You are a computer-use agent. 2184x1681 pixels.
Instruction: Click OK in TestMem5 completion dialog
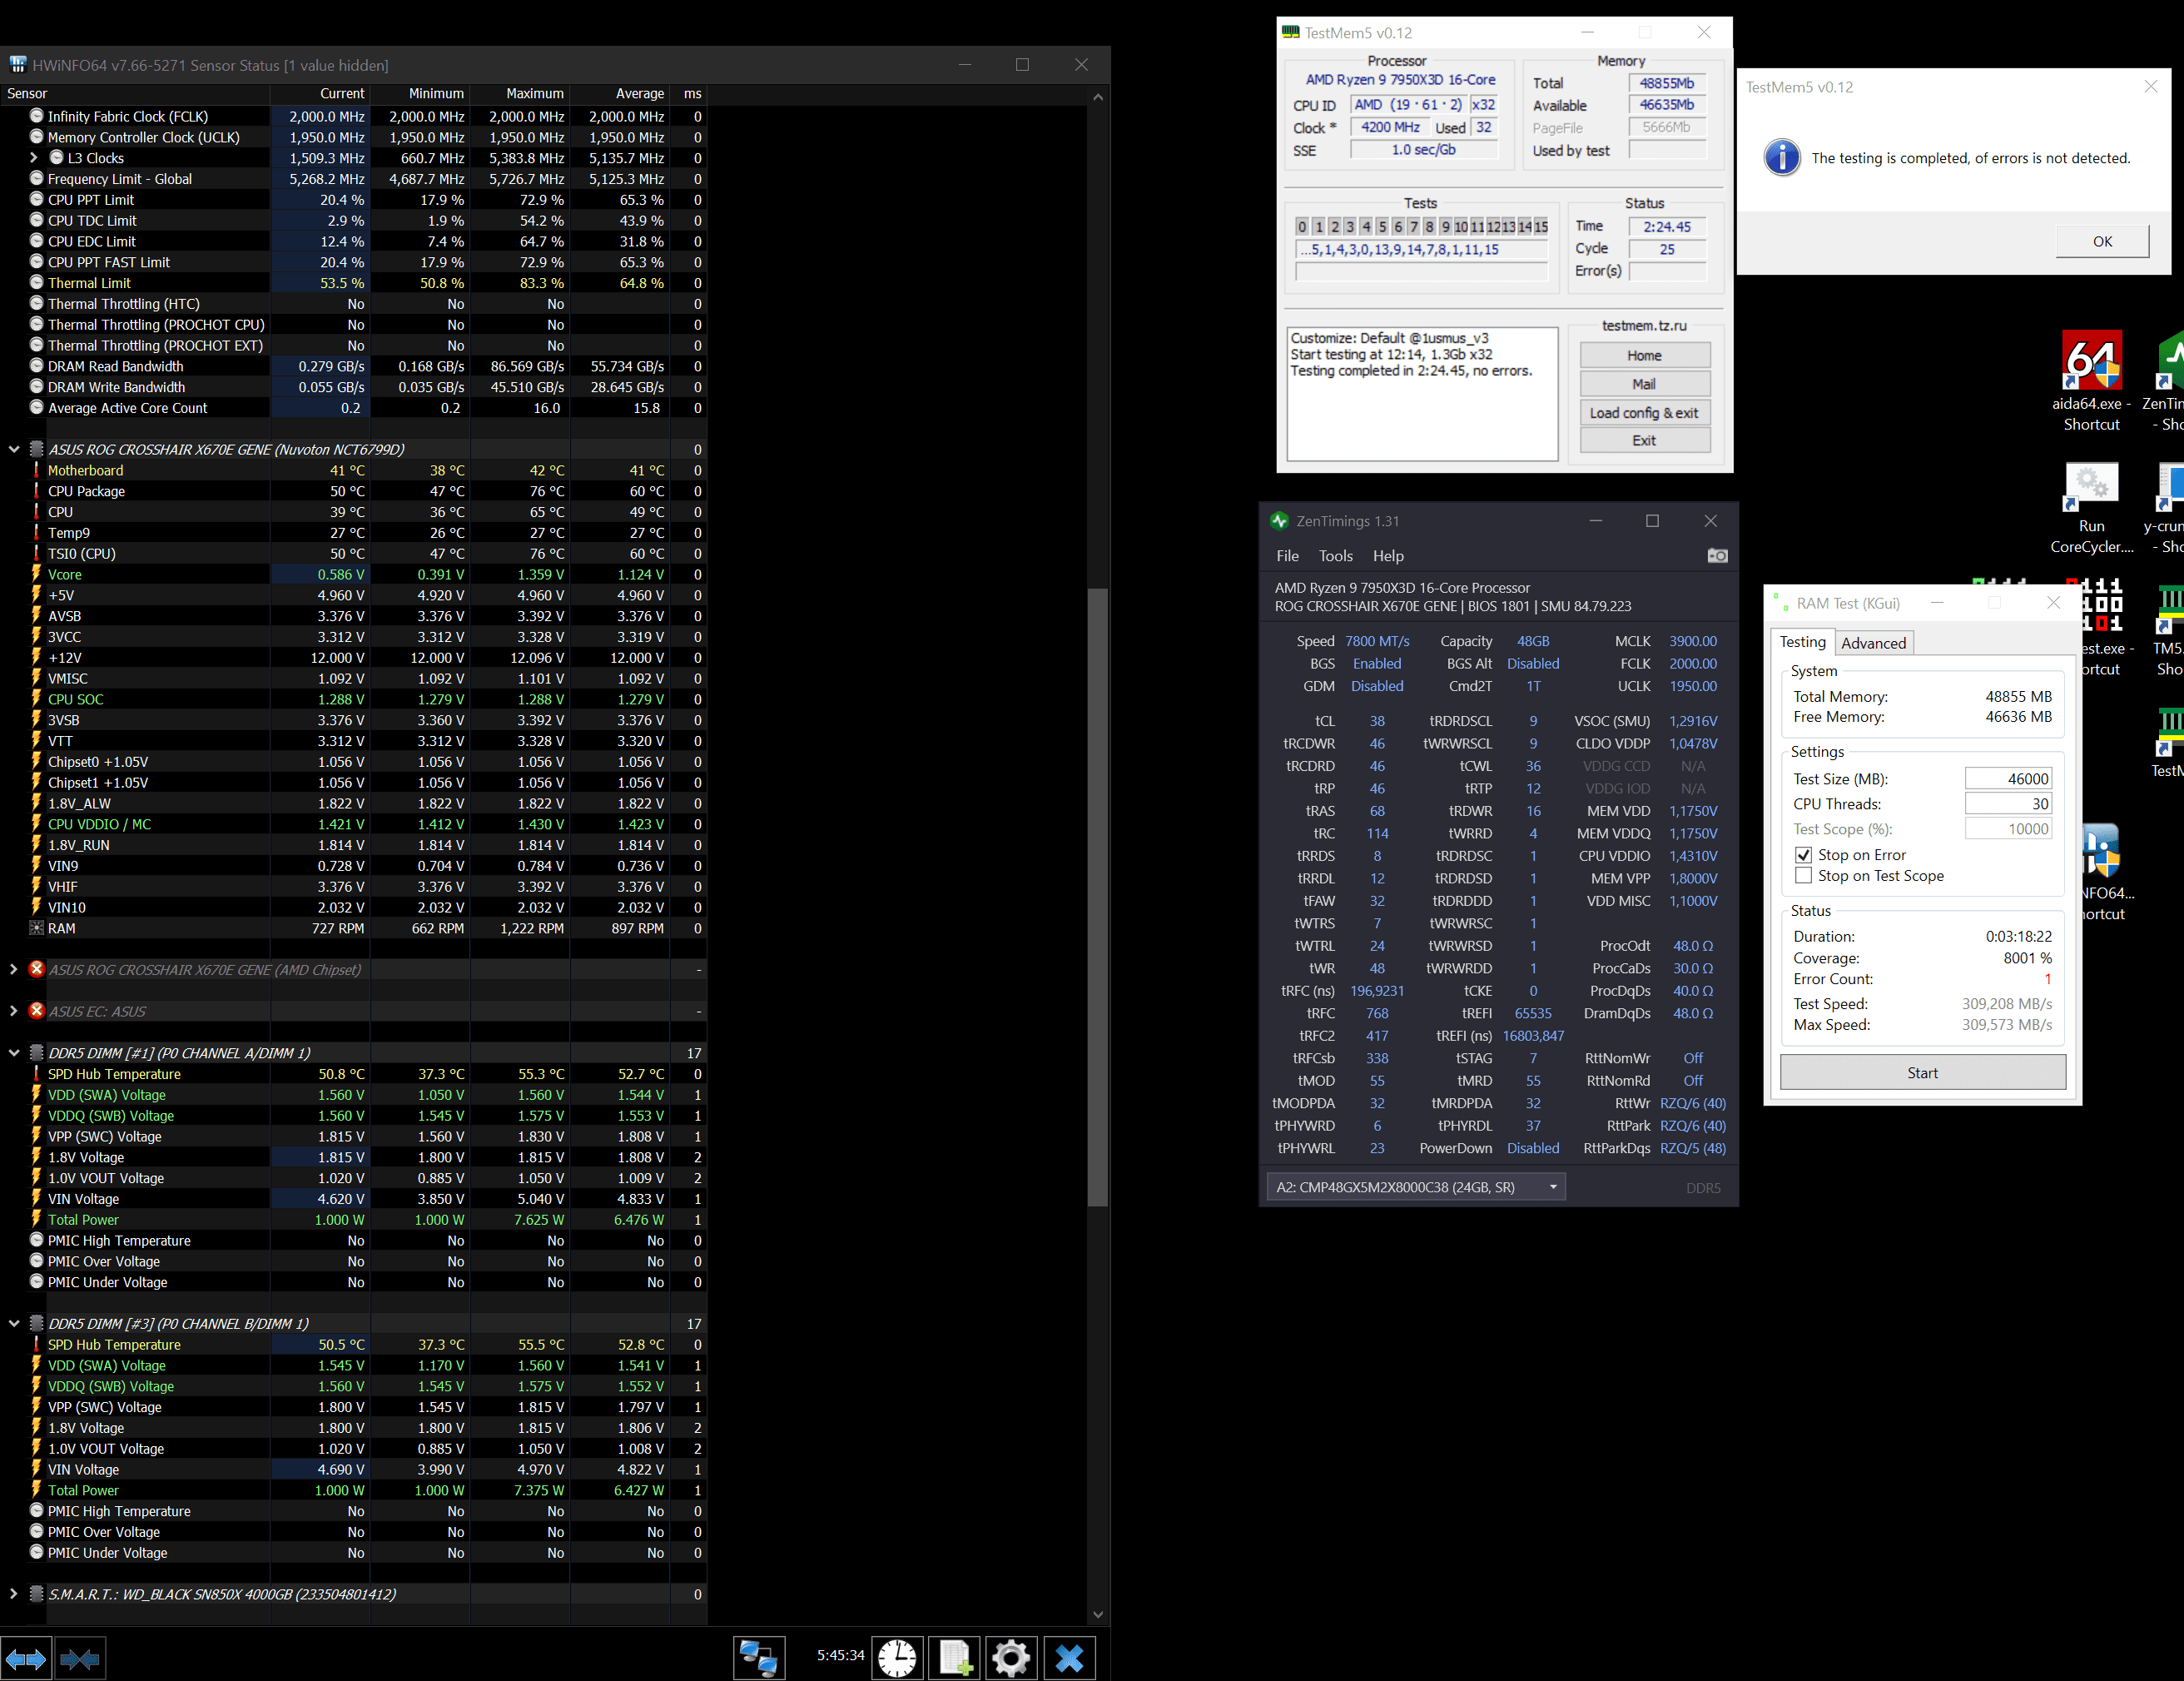[x=2102, y=241]
